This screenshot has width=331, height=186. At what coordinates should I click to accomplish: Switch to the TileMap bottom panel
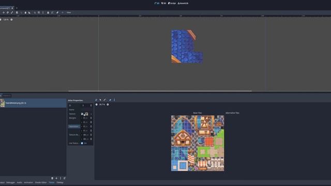coord(60,182)
